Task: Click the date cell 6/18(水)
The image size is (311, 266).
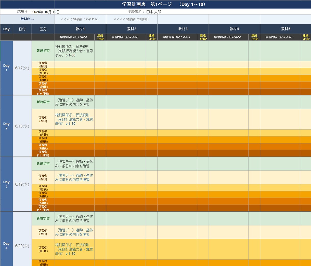Action: [22, 126]
